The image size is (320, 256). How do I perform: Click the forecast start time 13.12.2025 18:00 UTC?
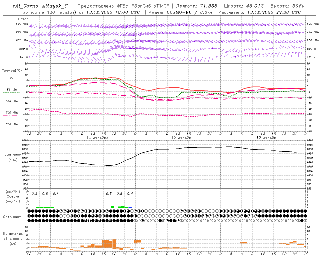click(113, 12)
